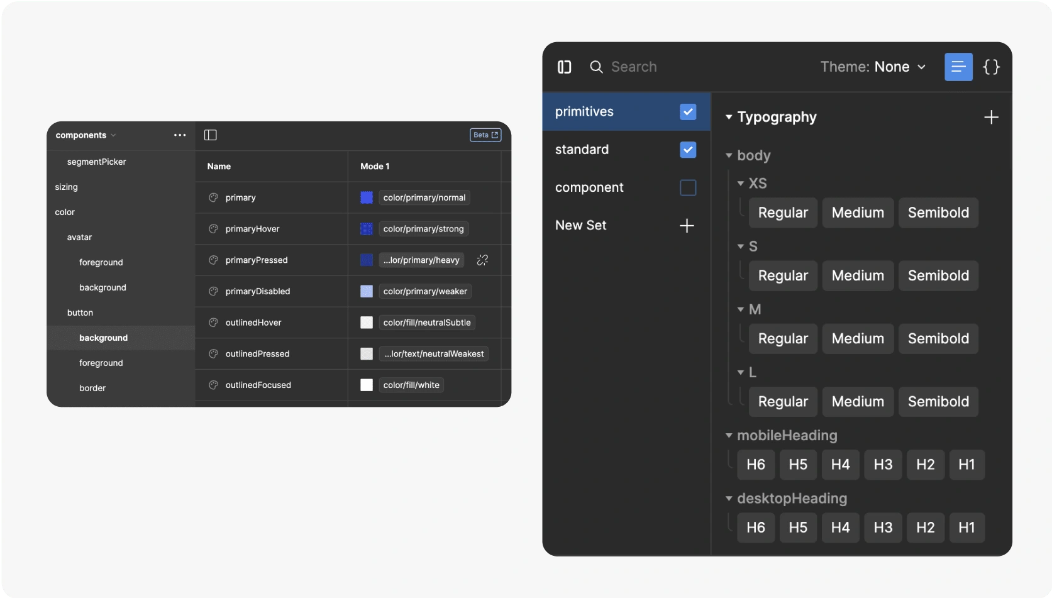The height and width of the screenshot is (598, 1052).
Task: Click the palette icon beside primary
Action: [x=213, y=197]
